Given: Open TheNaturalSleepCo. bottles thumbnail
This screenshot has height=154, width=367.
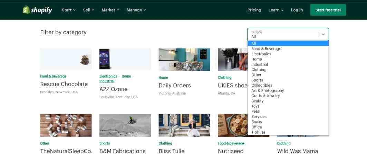Looking at the screenshot, I should pyautogui.click(x=66, y=125).
